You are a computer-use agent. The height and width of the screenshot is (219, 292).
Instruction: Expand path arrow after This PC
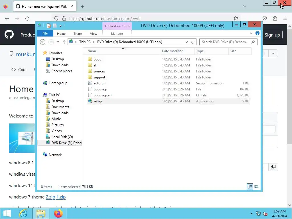[94, 42]
